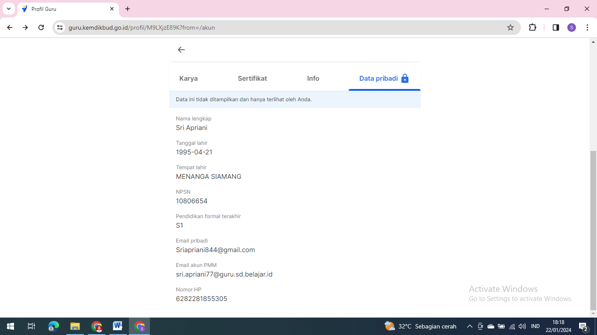The height and width of the screenshot is (335, 597).
Task: Open a new browser tab
Action: point(128,9)
